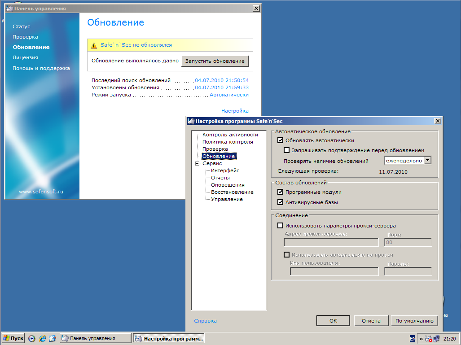Click the yellow warning triangle icon
Screen dimensions: 461x345
pyautogui.click(x=93, y=46)
